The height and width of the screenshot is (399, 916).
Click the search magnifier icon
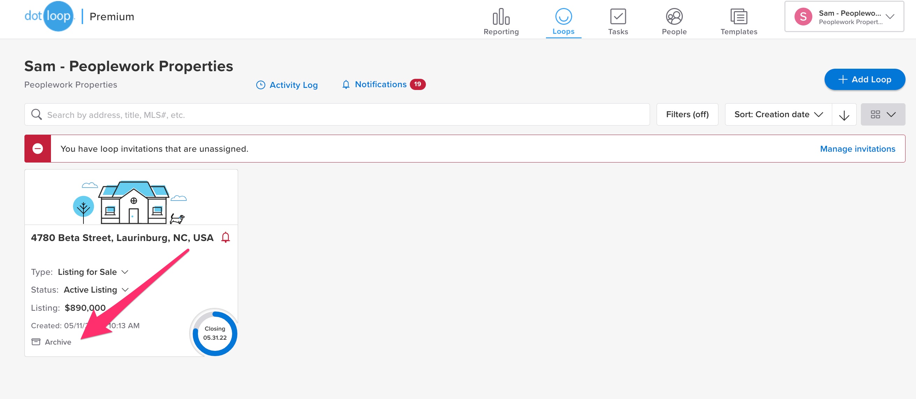[36, 114]
